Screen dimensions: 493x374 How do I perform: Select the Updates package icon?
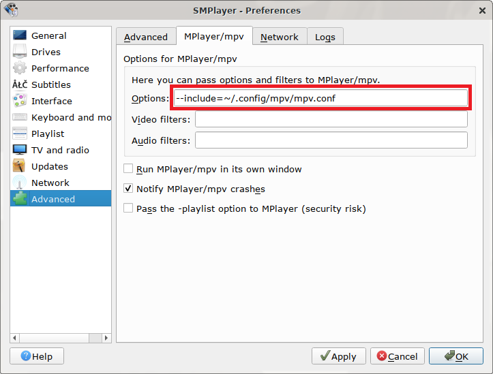[x=20, y=166]
